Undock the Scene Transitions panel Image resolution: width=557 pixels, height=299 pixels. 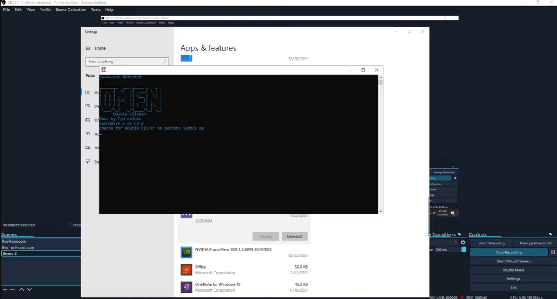(x=459, y=234)
